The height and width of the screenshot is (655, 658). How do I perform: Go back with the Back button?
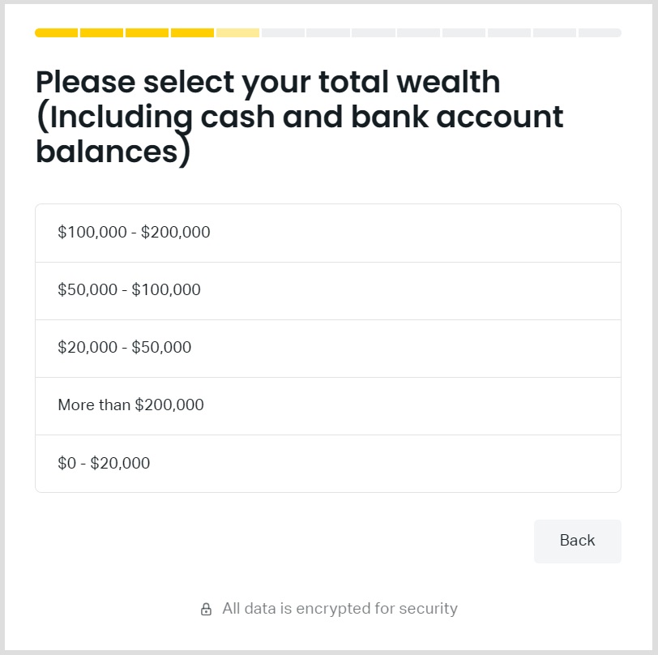click(577, 541)
